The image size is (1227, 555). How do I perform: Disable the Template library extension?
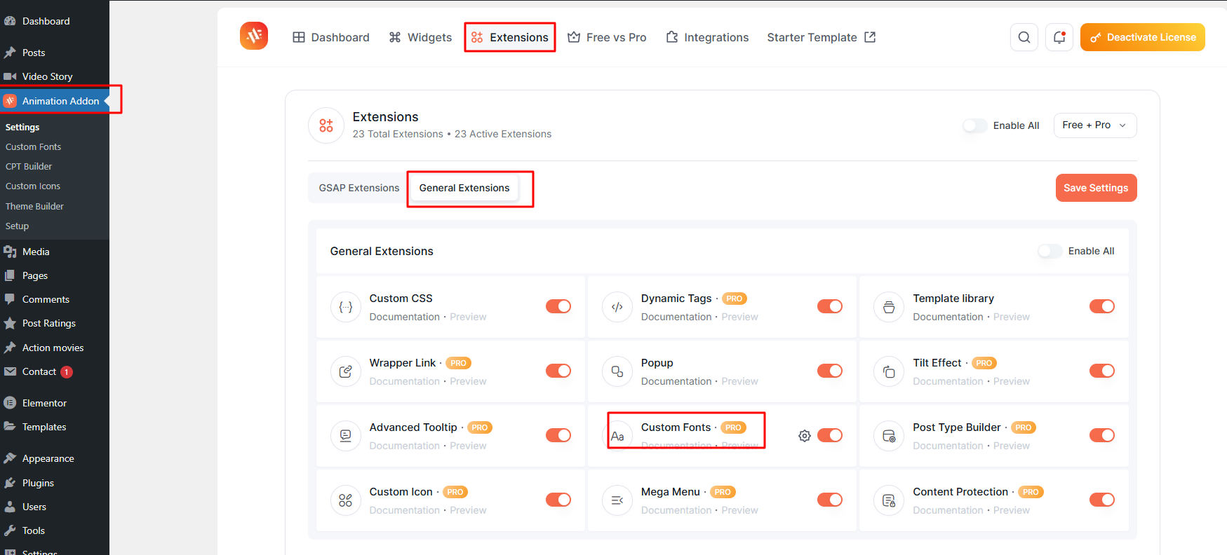coord(1102,306)
